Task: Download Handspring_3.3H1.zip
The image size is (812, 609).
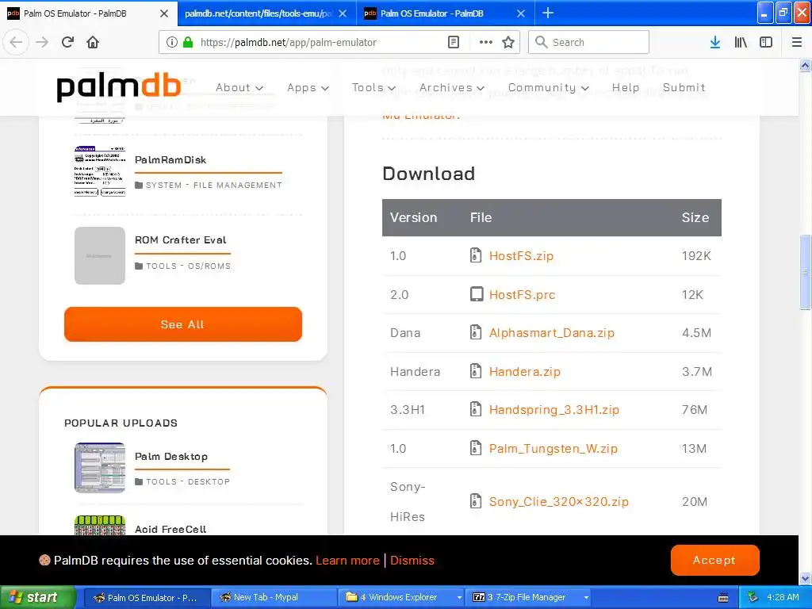Action: pos(554,410)
